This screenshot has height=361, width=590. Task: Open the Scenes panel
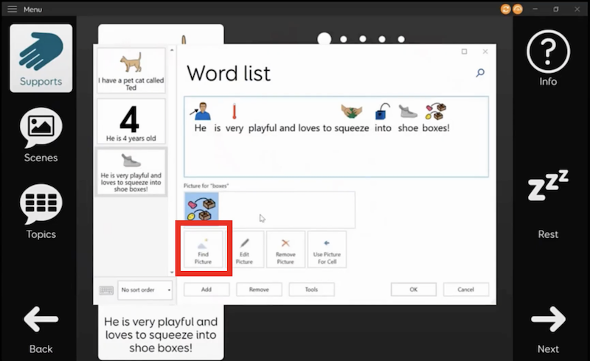[x=41, y=136]
